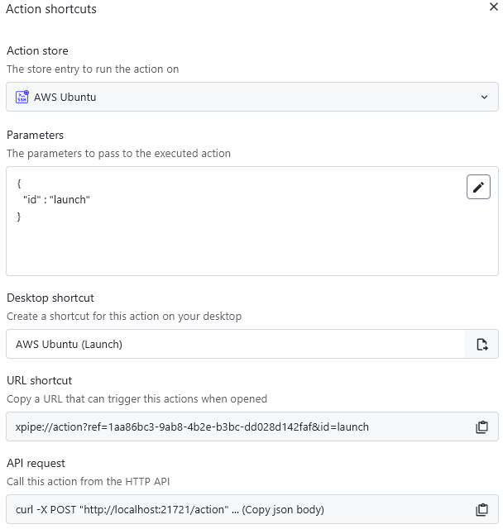
Task: Click the "Desktop shortcut" section heading
Action: pos(50,298)
